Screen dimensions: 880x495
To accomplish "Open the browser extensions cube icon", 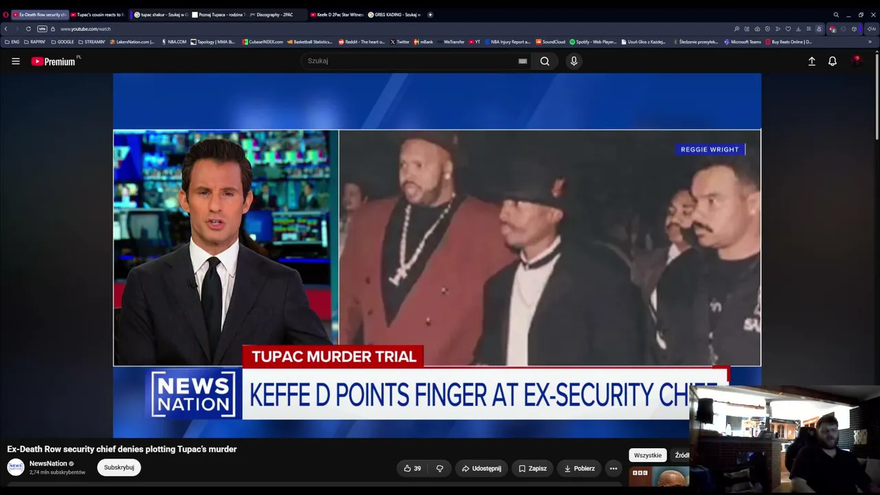I will (x=855, y=29).
